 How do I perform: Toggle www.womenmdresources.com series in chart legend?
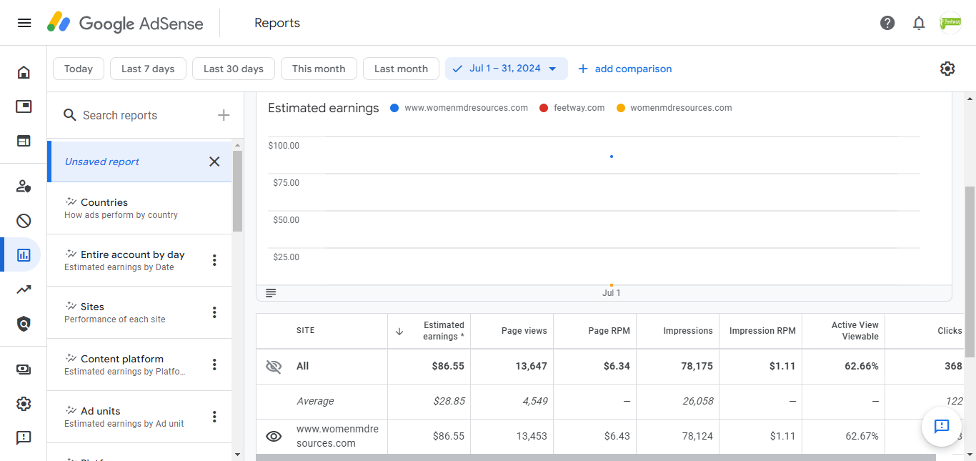click(459, 108)
